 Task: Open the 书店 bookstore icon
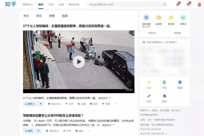pos(164,82)
